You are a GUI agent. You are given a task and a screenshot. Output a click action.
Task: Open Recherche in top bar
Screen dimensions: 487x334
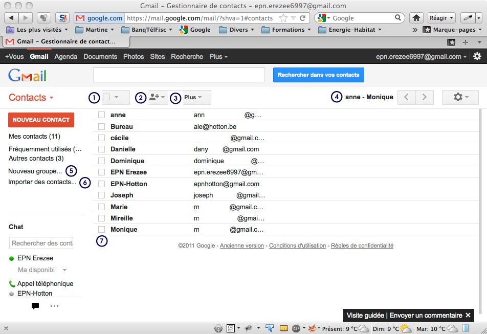point(187,56)
